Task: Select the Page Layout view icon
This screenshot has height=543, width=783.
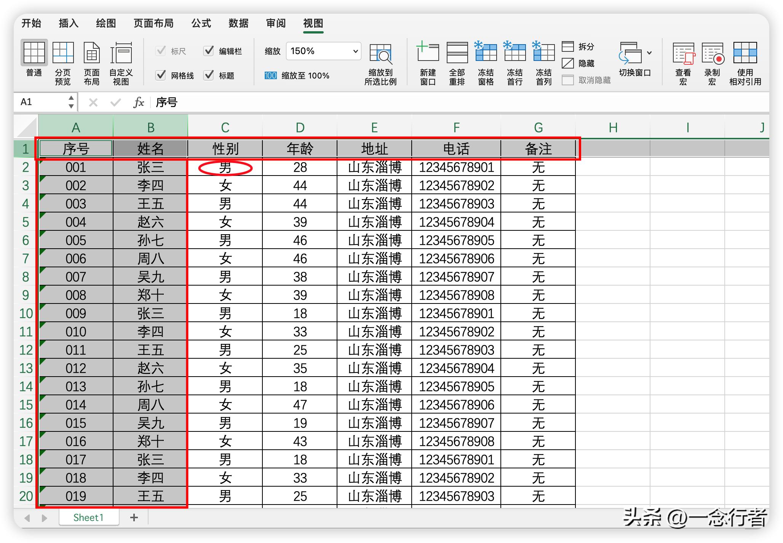Action: point(91,53)
